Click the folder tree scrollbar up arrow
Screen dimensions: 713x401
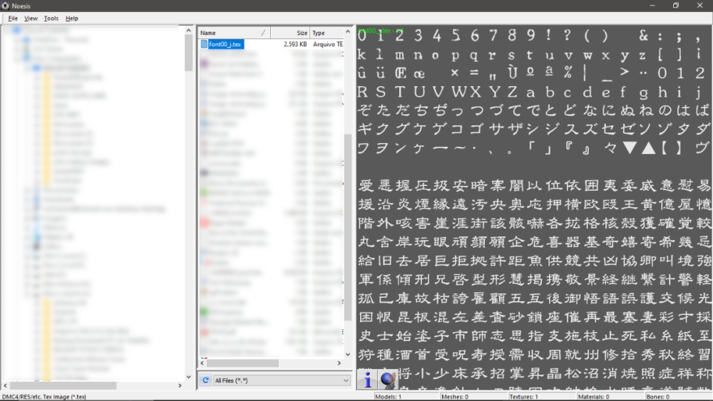189,29
